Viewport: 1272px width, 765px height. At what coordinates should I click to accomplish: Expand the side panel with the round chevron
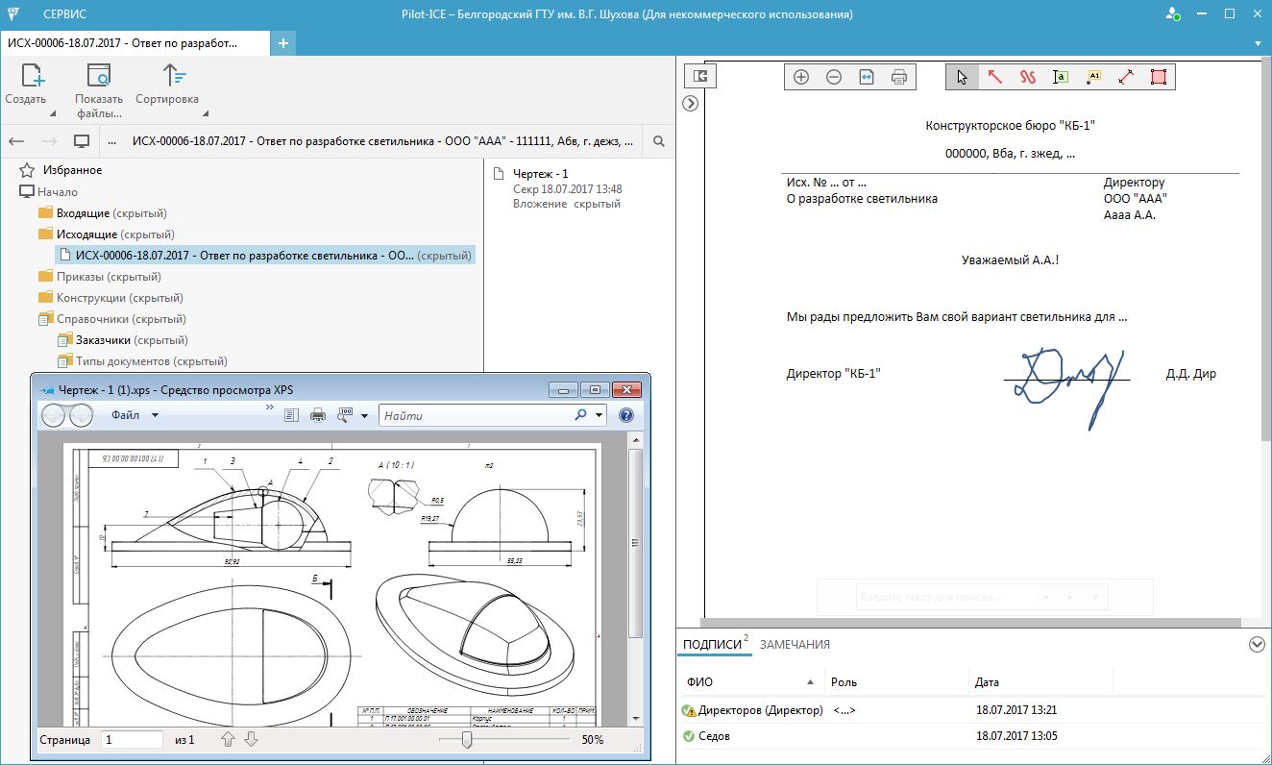coord(690,103)
